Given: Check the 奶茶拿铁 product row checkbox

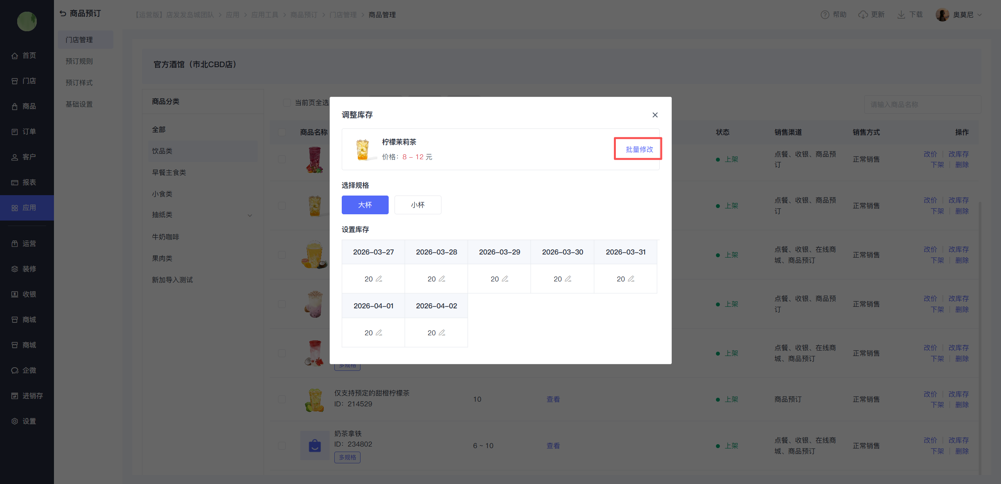Looking at the screenshot, I should (282, 445).
